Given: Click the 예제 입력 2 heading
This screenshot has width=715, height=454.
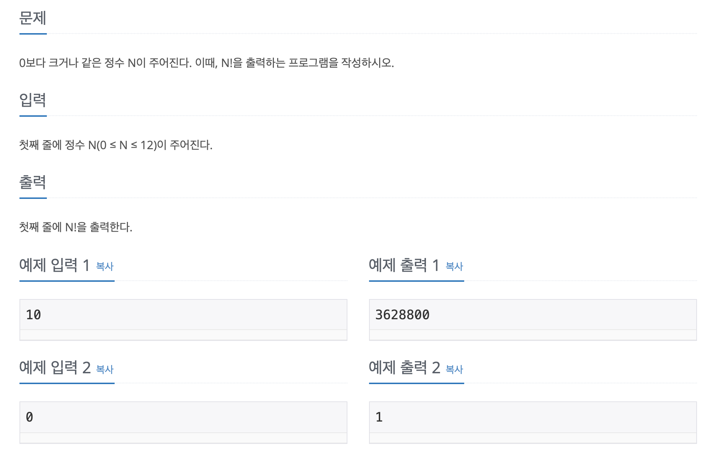Looking at the screenshot, I should pyautogui.click(x=55, y=368).
